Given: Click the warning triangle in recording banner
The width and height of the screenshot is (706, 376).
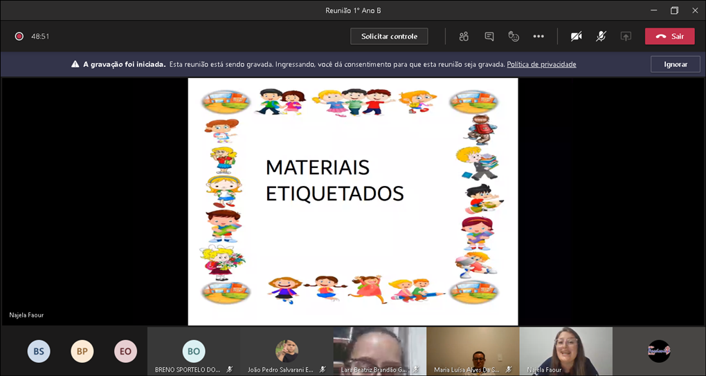Looking at the screenshot, I should (x=75, y=64).
